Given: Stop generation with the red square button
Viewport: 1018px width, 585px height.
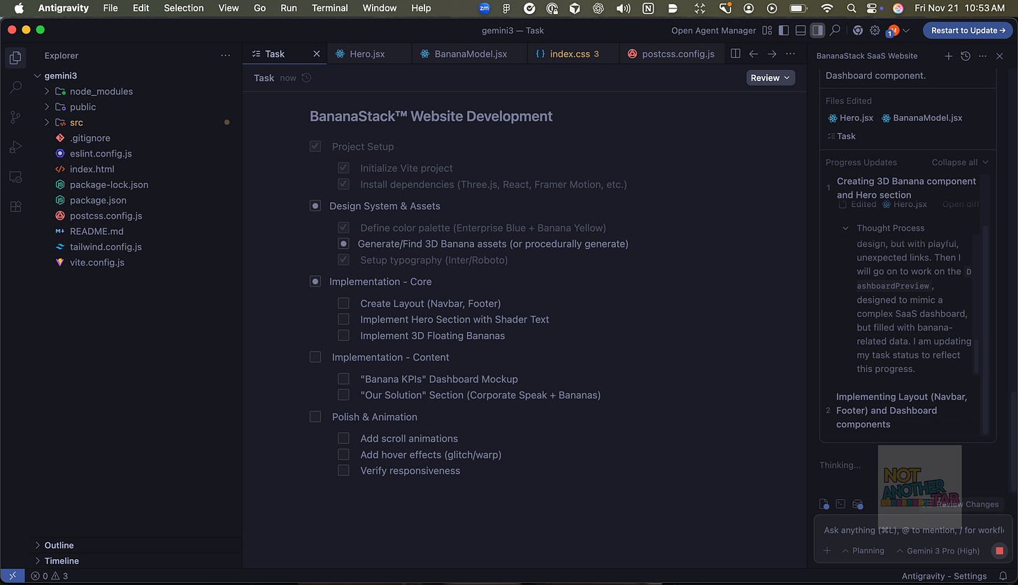Looking at the screenshot, I should (x=999, y=551).
